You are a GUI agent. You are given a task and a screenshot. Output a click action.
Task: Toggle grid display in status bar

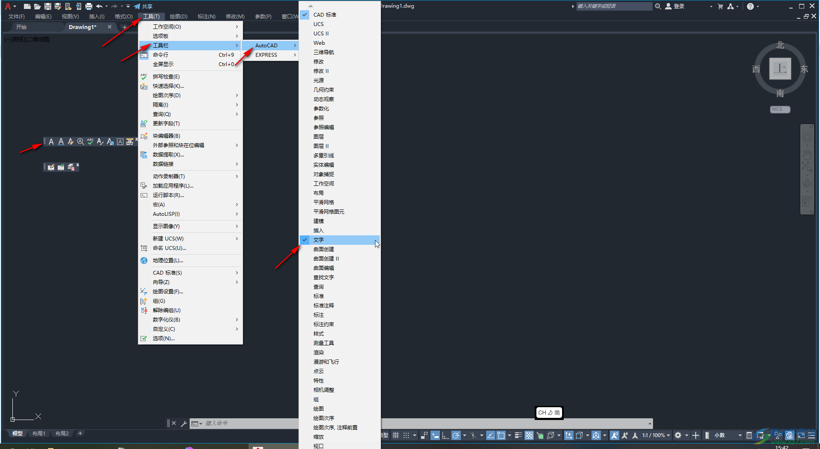point(396,435)
